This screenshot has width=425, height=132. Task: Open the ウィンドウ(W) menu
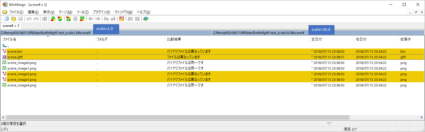pos(124,12)
